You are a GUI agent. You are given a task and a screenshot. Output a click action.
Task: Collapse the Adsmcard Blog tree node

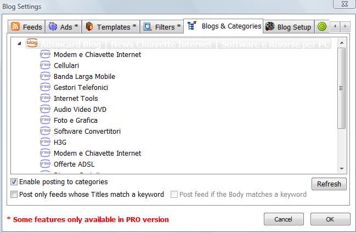tap(19, 43)
